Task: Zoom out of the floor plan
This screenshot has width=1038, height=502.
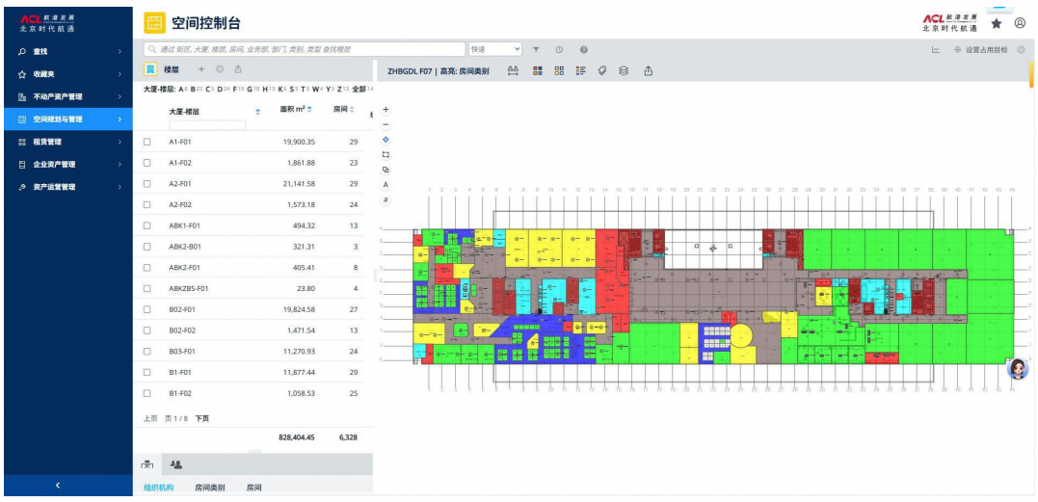Action: click(x=386, y=125)
